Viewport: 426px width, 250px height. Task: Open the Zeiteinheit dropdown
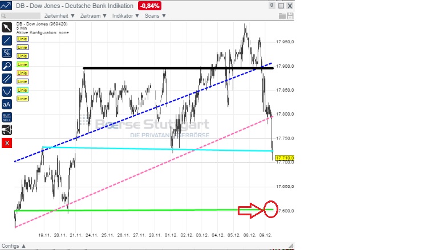[x=59, y=16]
